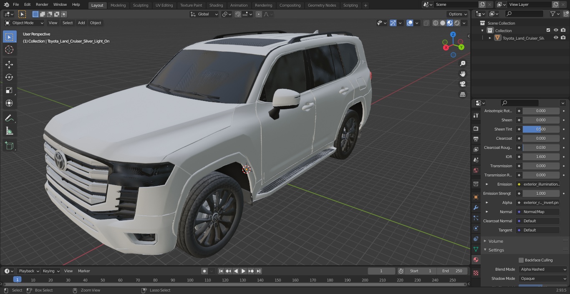Open Object Mode dropdown
570x294 pixels.
tap(24, 23)
